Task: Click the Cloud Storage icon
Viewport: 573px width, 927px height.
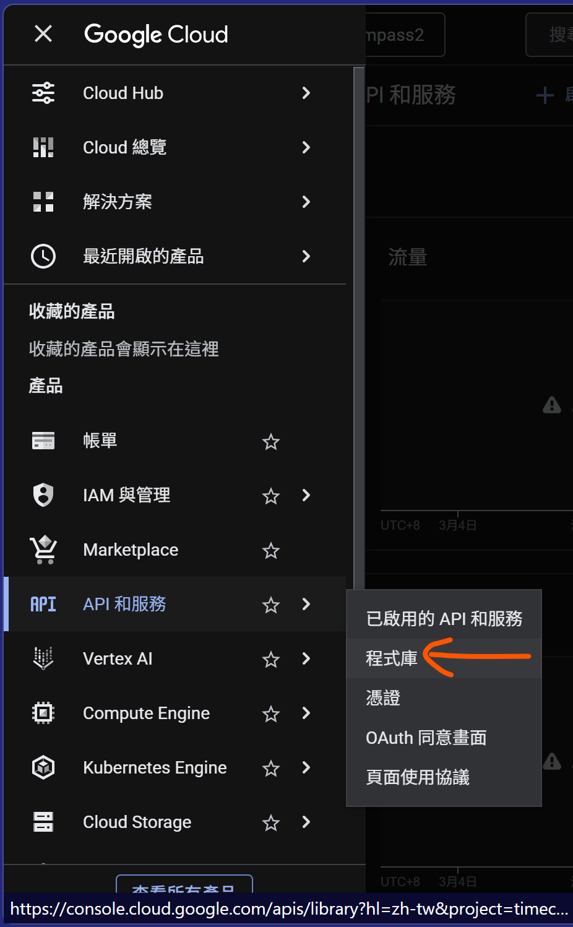Action: tap(43, 822)
